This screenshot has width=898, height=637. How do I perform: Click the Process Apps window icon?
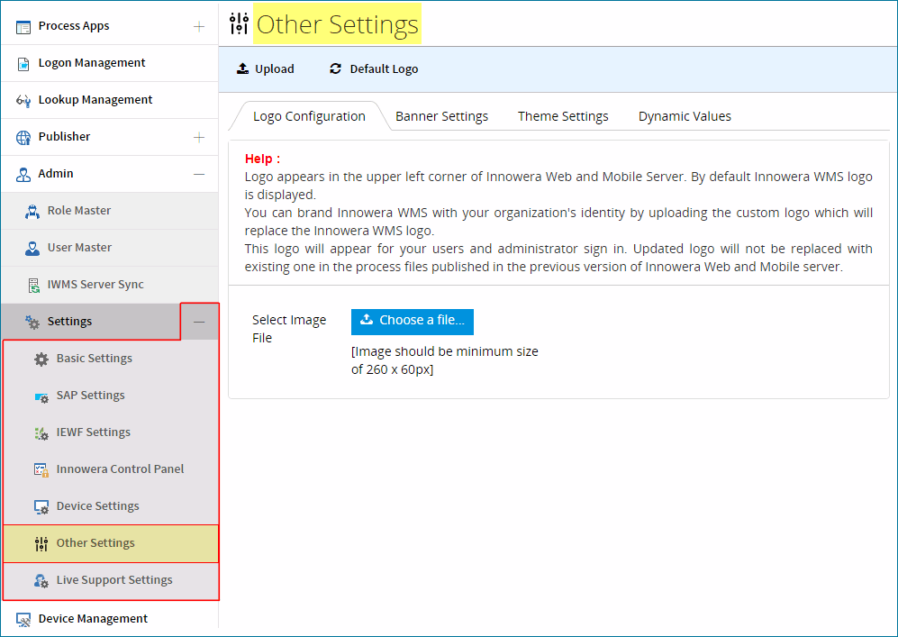[23, 27]
